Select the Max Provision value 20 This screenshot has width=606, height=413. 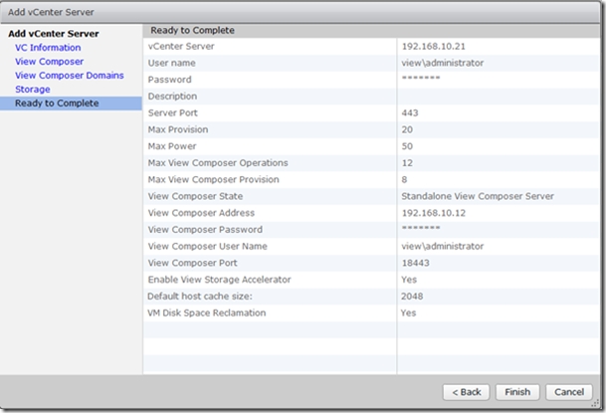tap(407, 129)
